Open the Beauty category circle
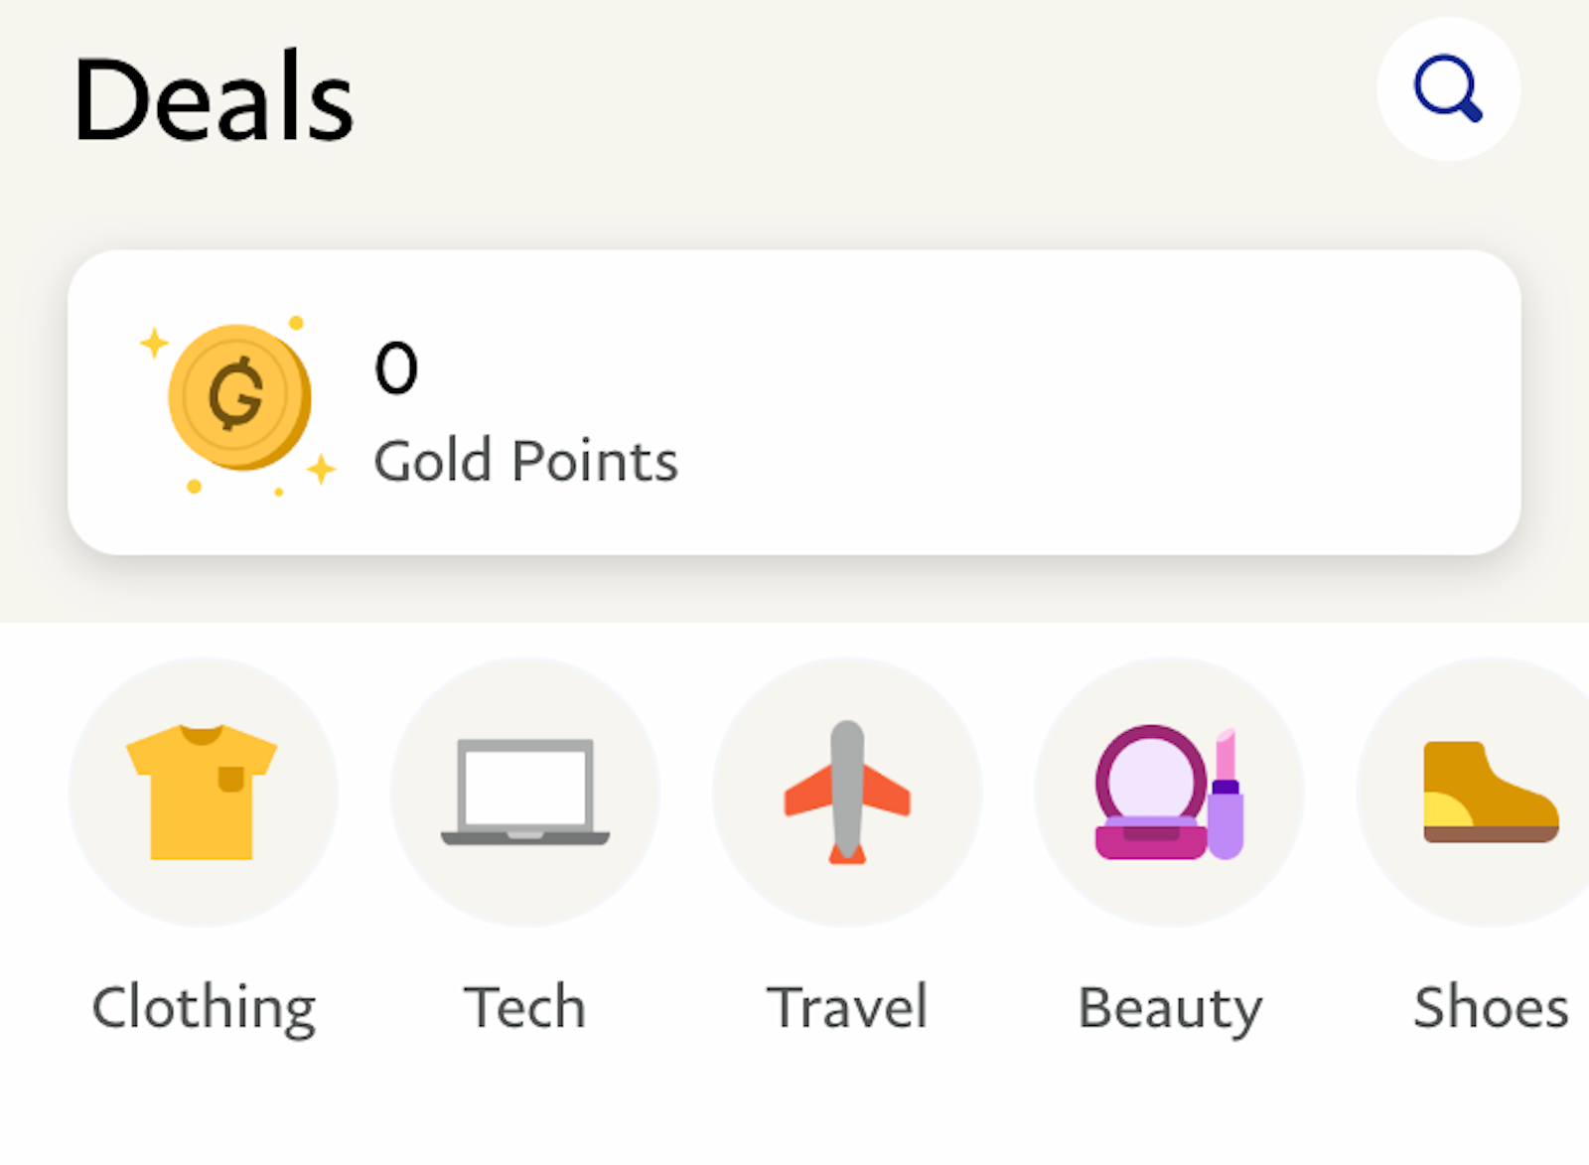Image resolution: width=1589 pixels, height=1165 pixels. click(1169, 795)
